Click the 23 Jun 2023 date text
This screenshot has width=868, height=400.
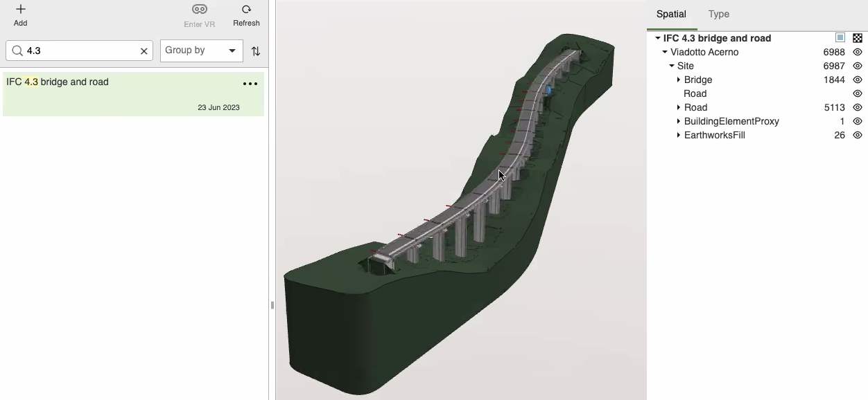[x=218, y=107]
